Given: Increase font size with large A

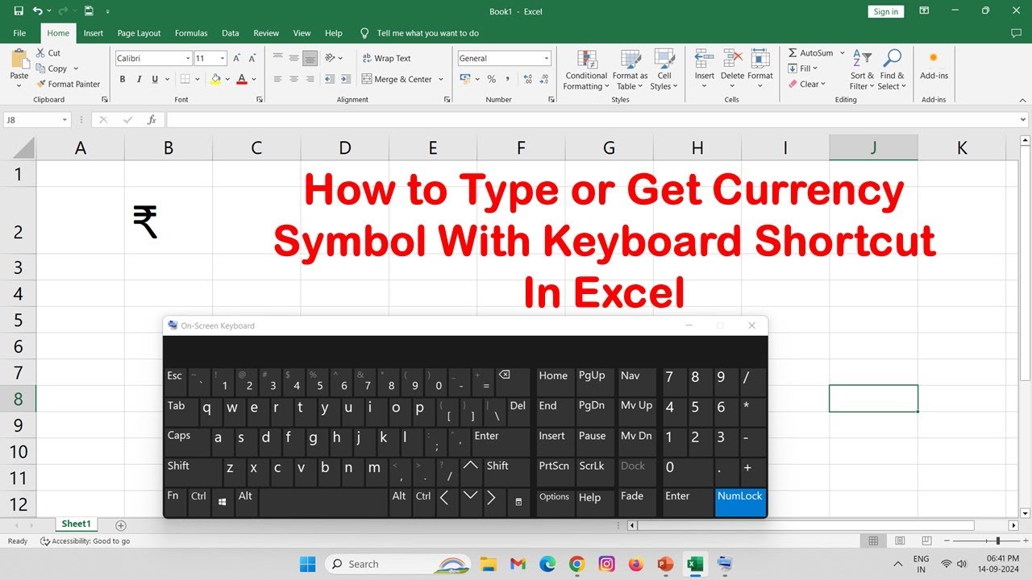Looking at the screenshot, I should (x=236, y=58).
